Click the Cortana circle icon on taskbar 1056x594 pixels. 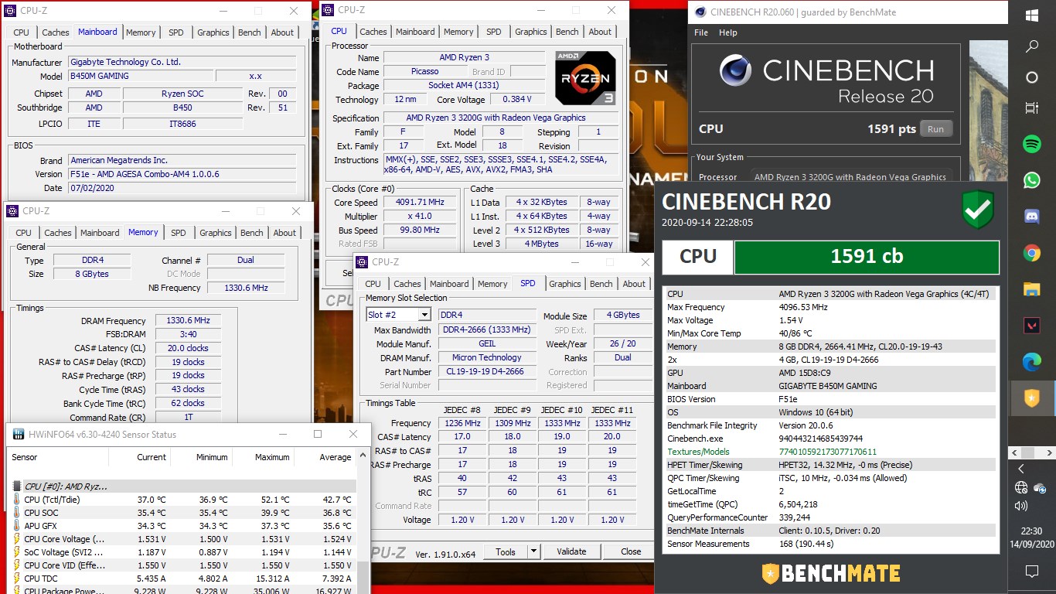click(1031, 77)
